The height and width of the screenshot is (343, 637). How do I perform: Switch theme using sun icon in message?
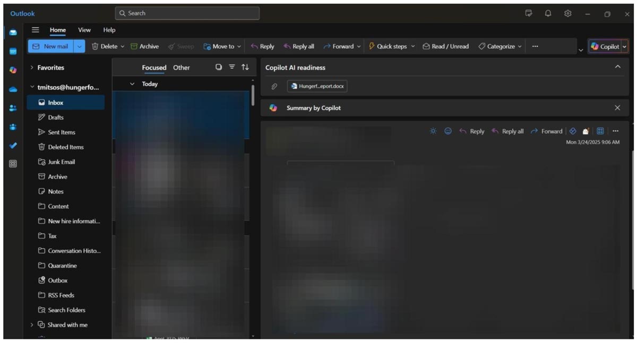pos(433,131)
